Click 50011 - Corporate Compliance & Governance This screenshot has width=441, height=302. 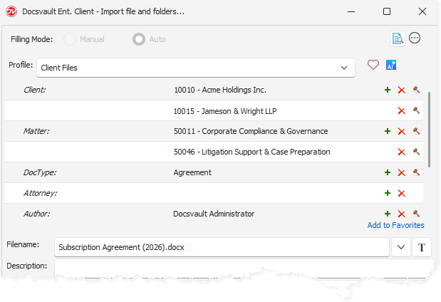point(251,131)
